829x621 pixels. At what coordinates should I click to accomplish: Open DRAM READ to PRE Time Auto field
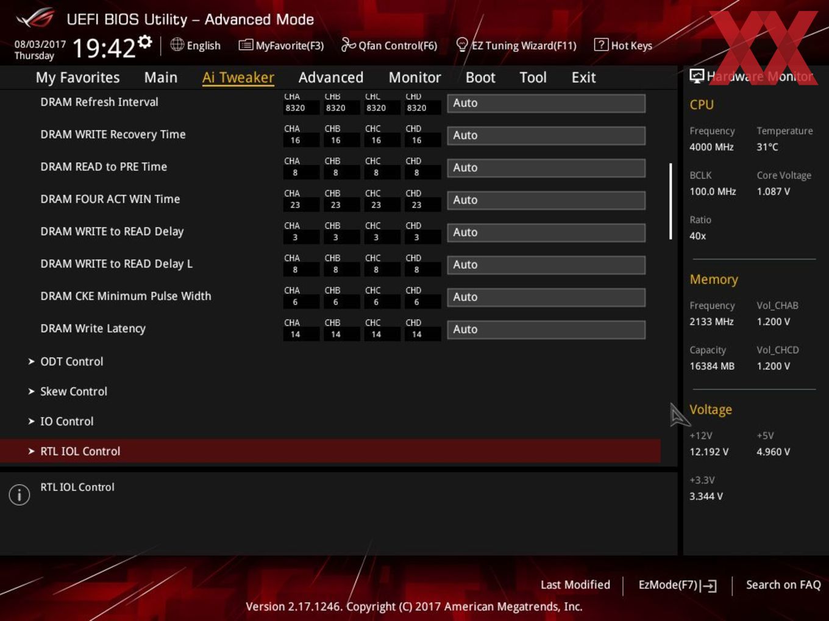click(x=546, y=167)
